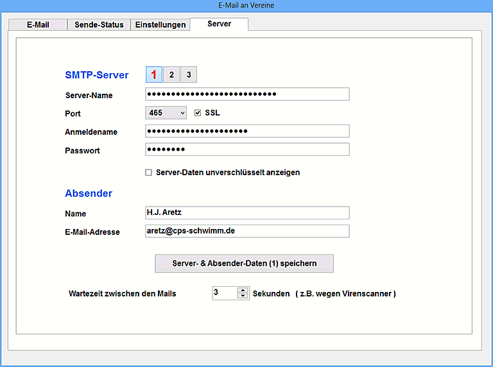The height and width of the screenshot is (367, 493).
Task: Focus the Passwort field
Action: (247, 149)
